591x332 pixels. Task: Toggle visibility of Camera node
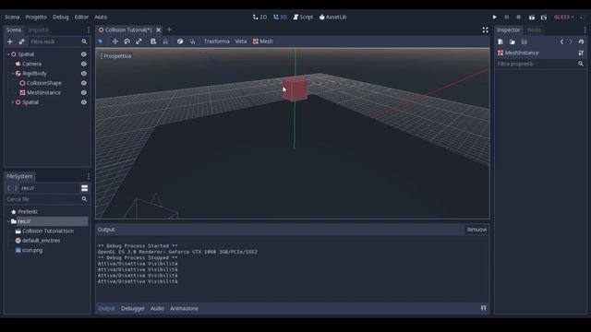click(84, 64)
